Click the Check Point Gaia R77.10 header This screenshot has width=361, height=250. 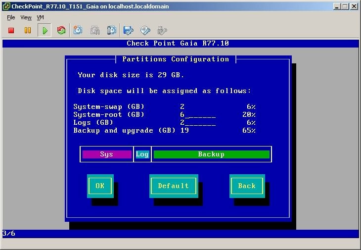pyautogui.click(x=178, y=44)
